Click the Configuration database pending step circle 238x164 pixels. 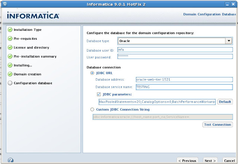tap(10, 83)
